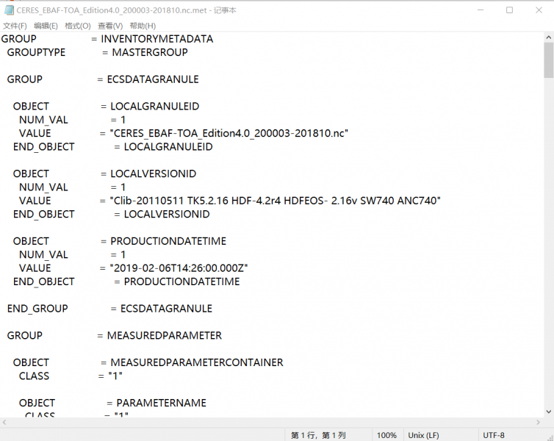Click the UTF-8 encoding indicator
The image size is (554, 441).
(x=494, y=435)
